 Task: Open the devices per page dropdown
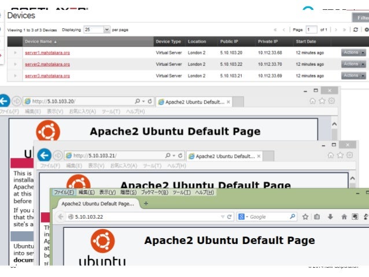pos(97,29)
